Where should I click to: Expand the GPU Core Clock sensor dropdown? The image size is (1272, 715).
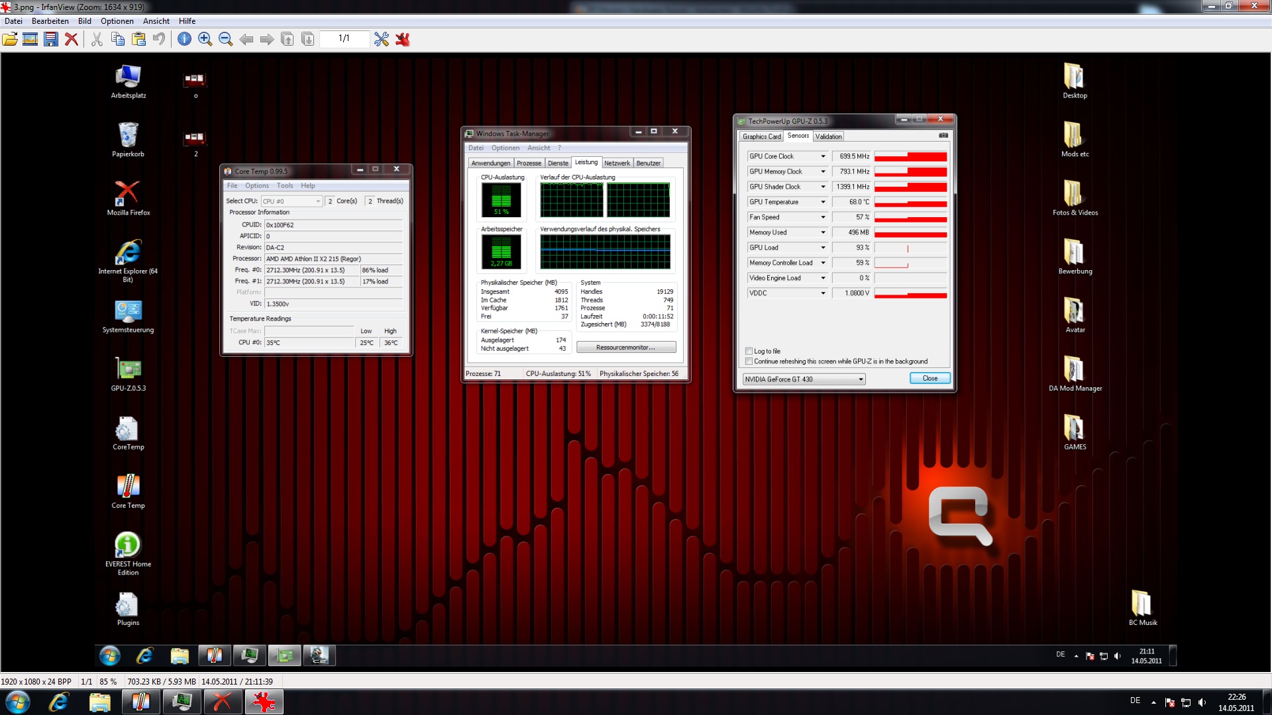click(x=823, y=157)
